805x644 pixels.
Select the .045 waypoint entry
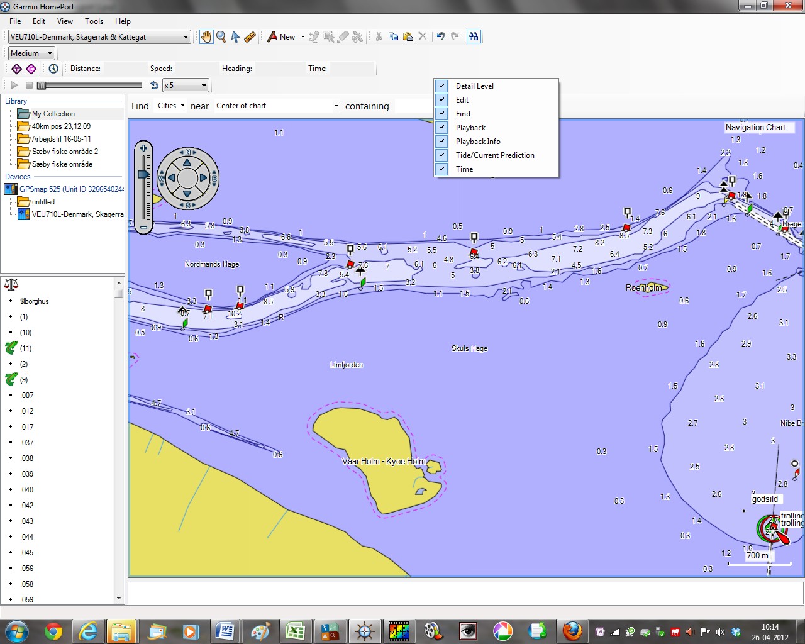click(x=26, y=553)
